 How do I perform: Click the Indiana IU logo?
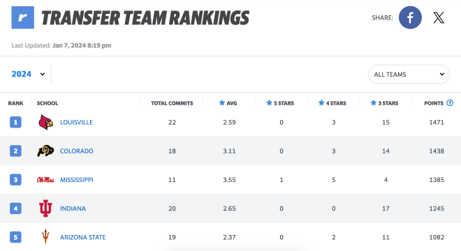(45, 208)
